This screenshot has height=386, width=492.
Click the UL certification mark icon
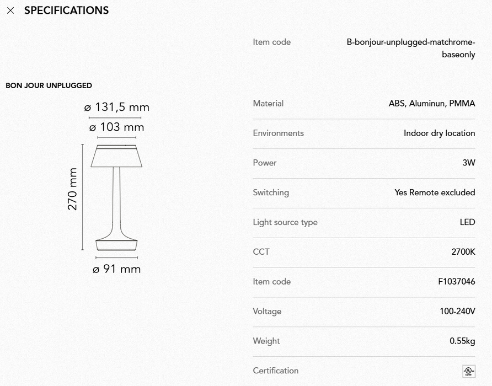pos(468,371)
